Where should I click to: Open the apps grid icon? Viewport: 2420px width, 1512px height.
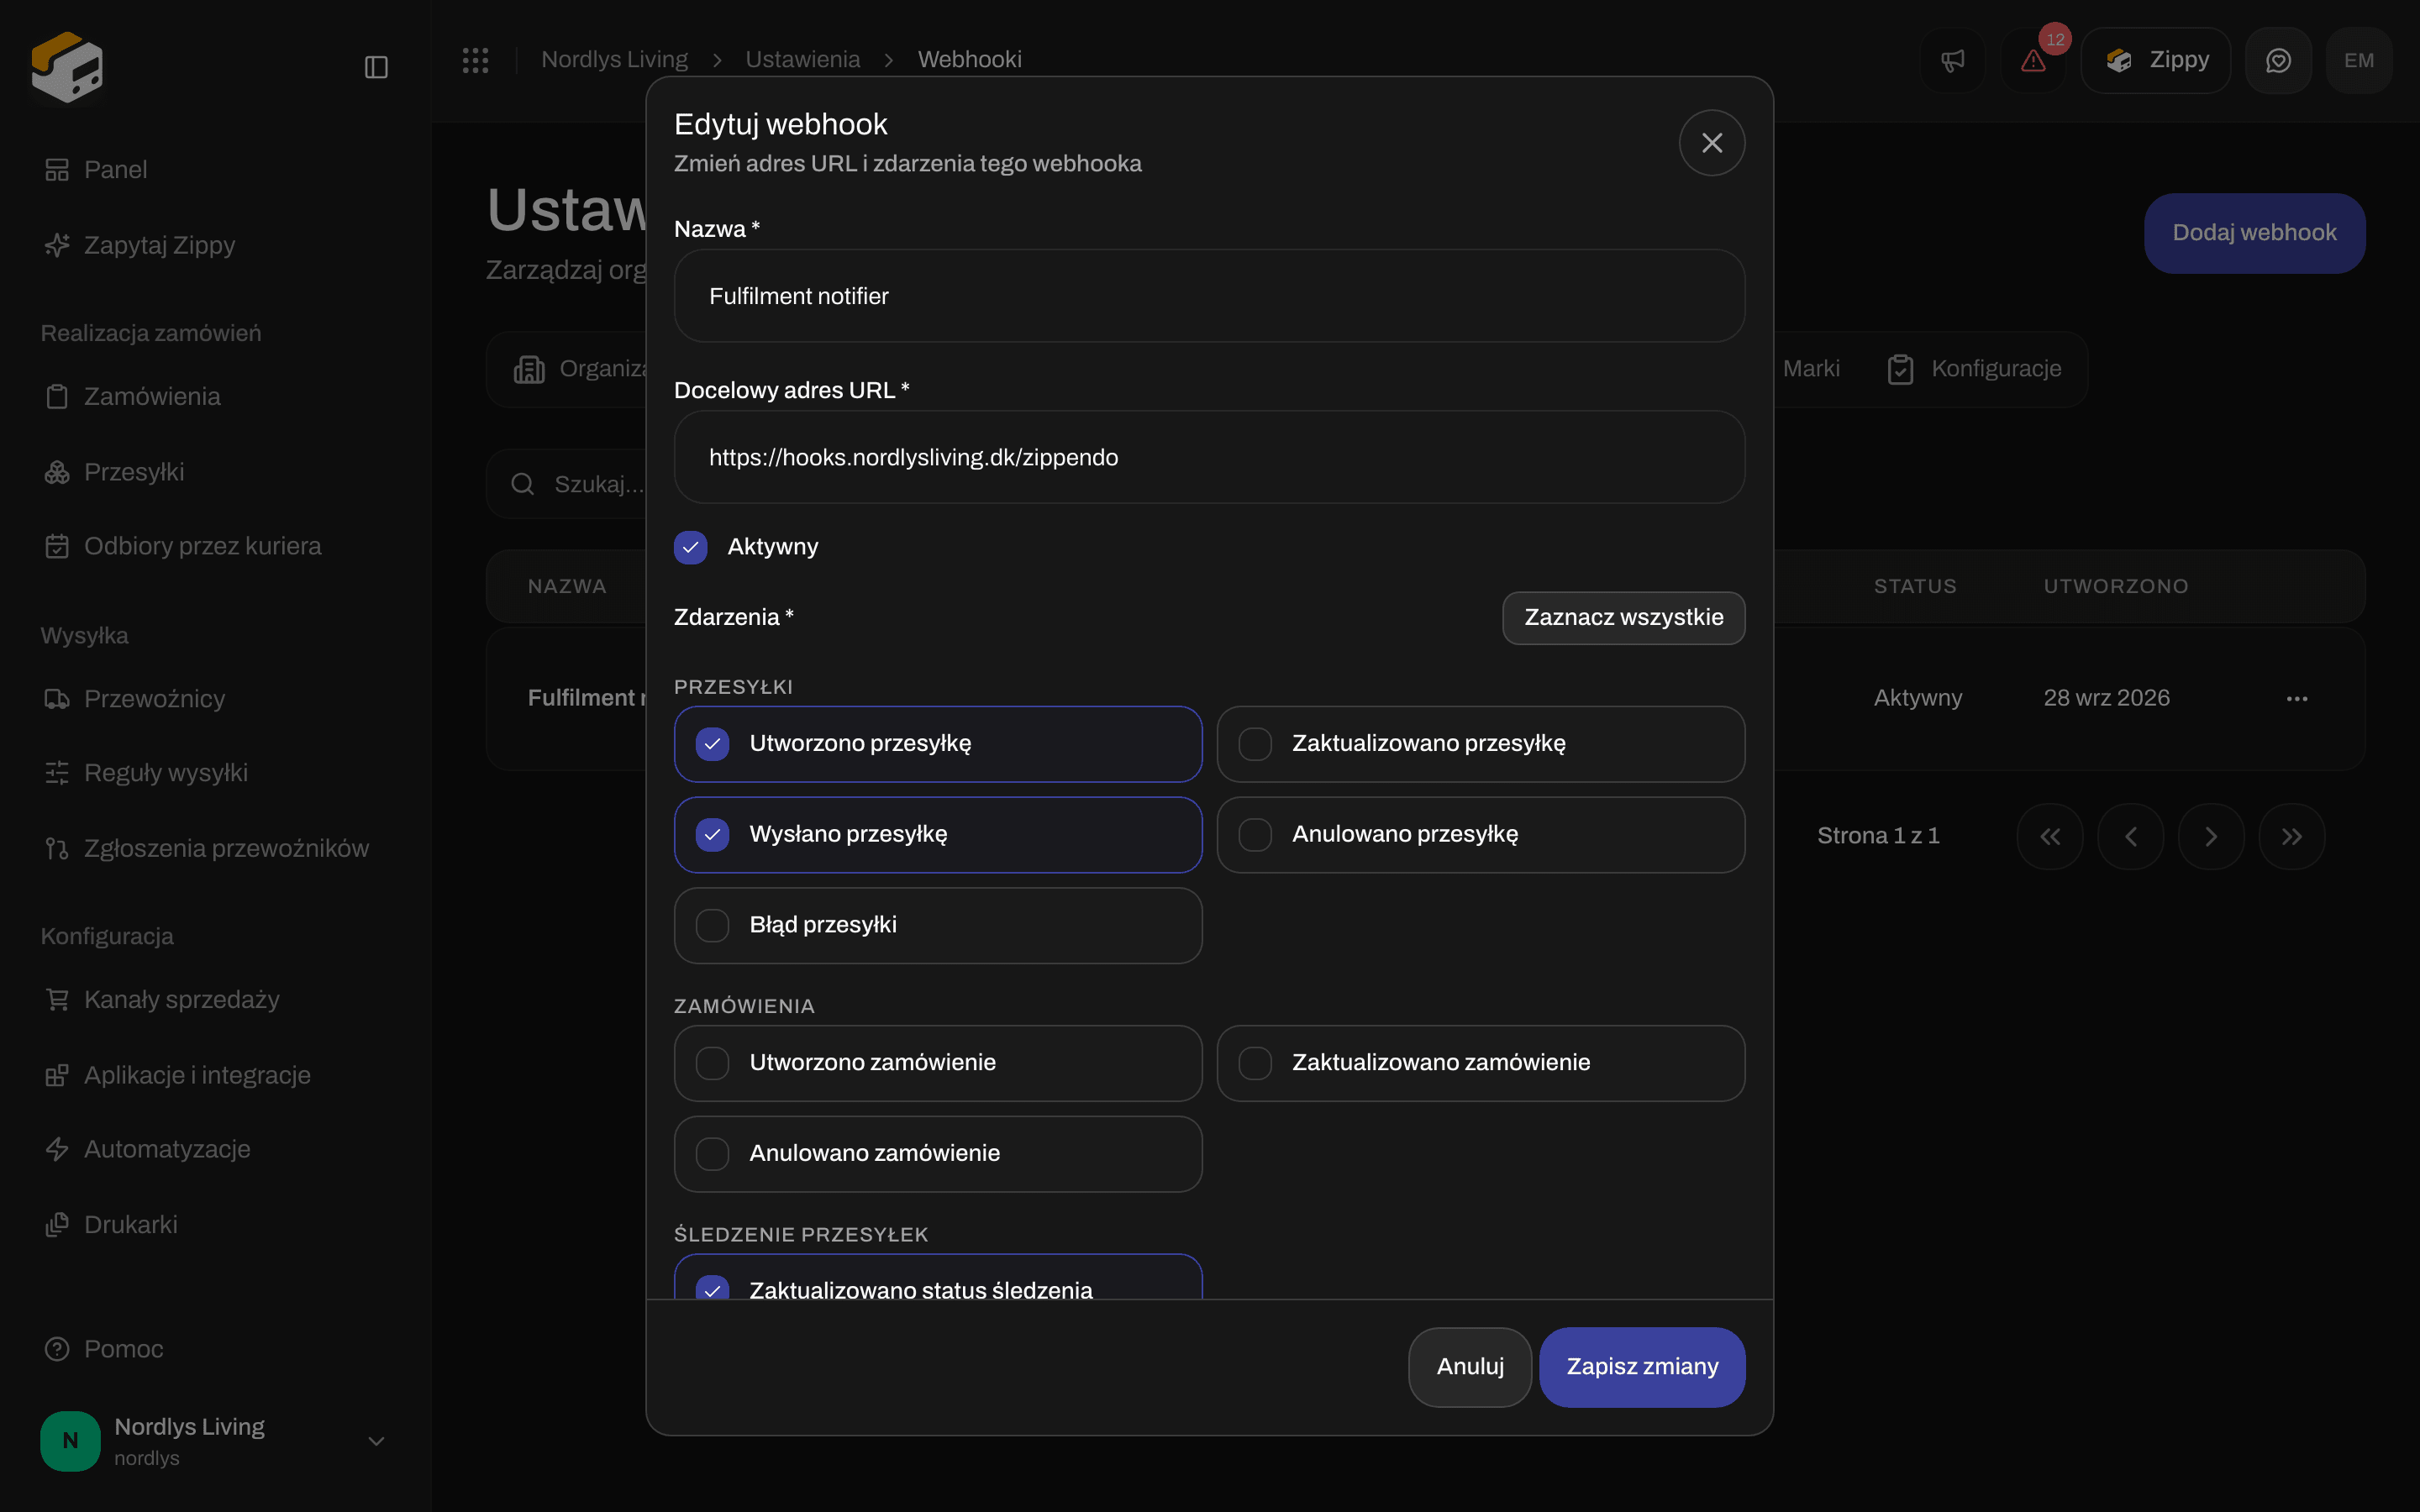tap(475, 60)
